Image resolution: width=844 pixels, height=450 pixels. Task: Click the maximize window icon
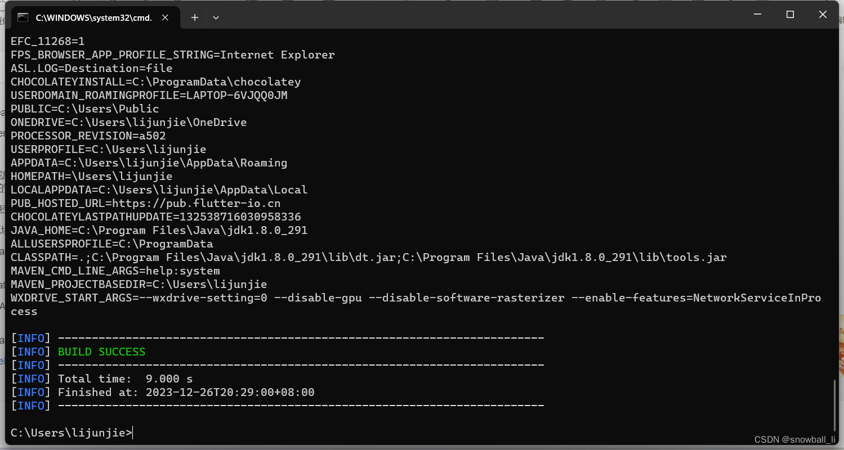click(x=790, y=14)
